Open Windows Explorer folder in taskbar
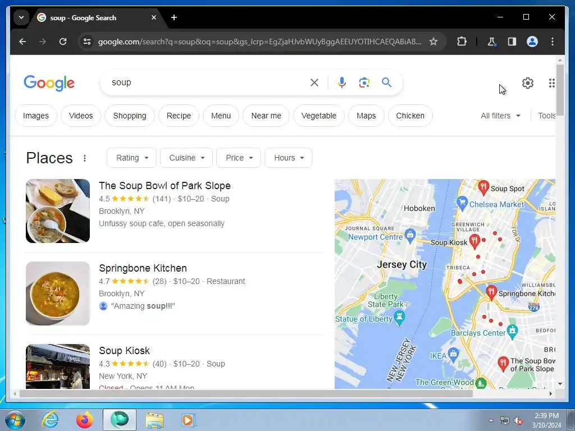Screen dimensions: 575x431 click(154, 420)
